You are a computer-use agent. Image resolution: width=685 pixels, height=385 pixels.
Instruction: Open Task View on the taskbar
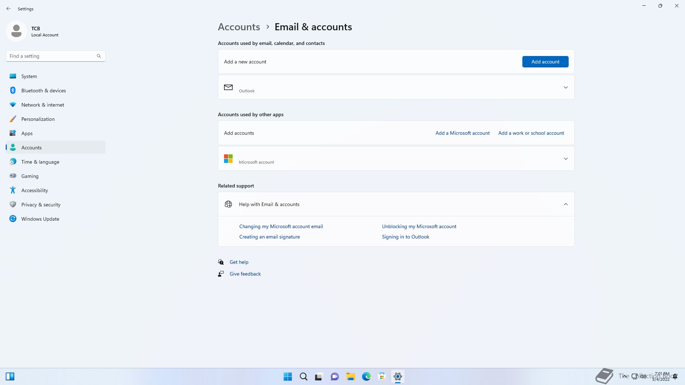click(x=319, y=376)
